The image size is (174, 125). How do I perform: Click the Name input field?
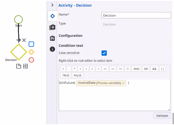[x=136, y=16]
